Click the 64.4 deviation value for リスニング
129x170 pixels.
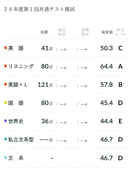107,66
